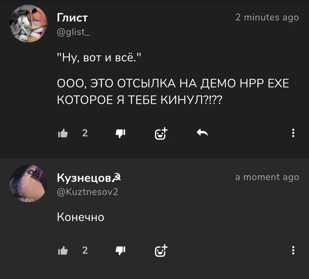The width and height of the screenshot is (309, 279).
Task: Select the 'Конечно' reply text
Action: click(x=80, y=217)
